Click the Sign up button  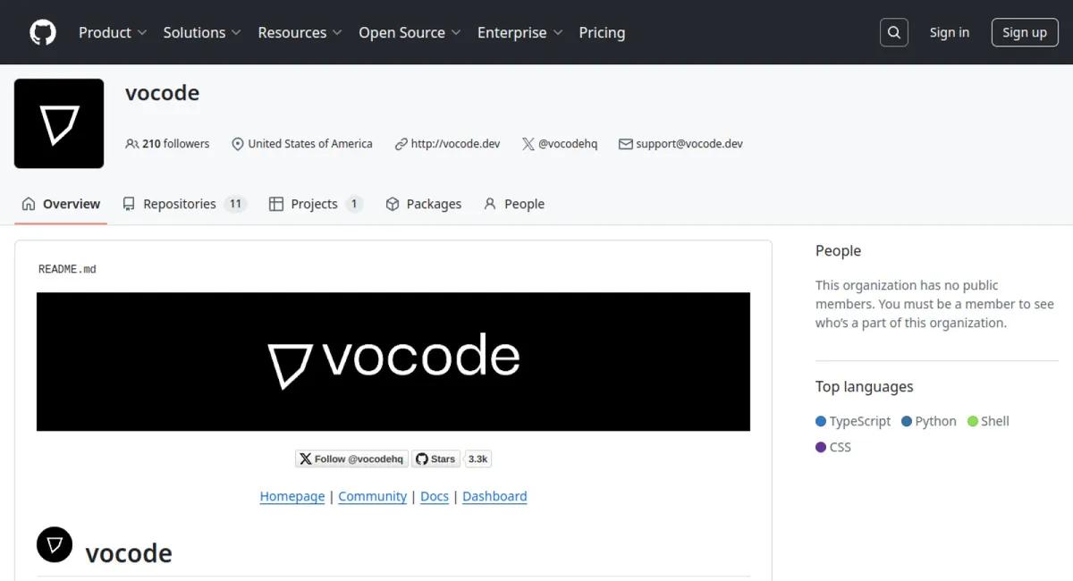tap(1025, 32)
